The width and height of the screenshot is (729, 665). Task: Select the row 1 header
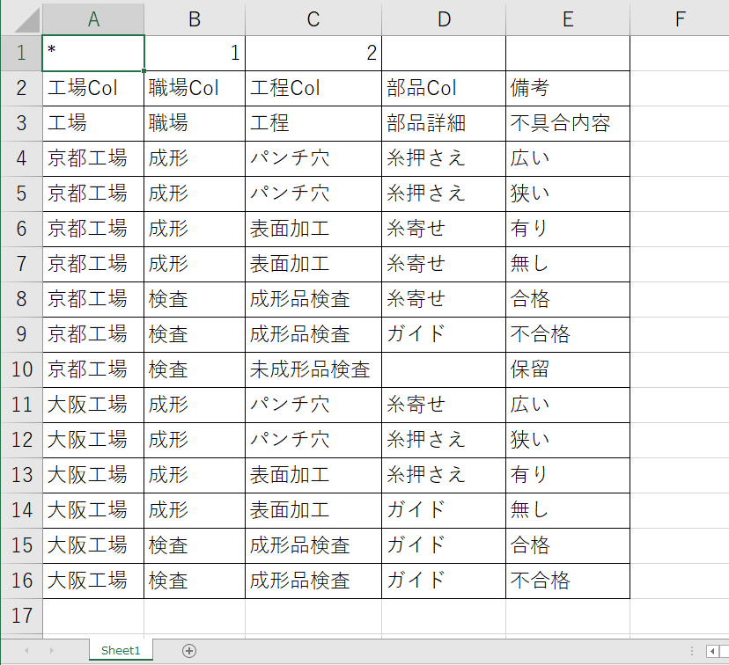click(x=21, y=53)
